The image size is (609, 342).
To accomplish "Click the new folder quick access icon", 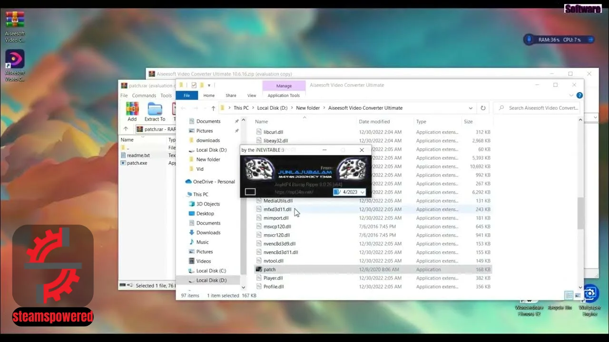I will point(202,85).
